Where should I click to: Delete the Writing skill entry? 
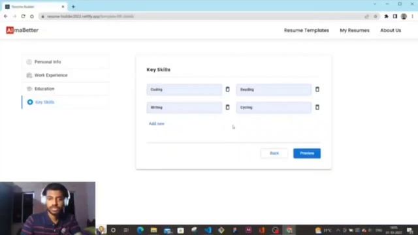pos(227,107)
